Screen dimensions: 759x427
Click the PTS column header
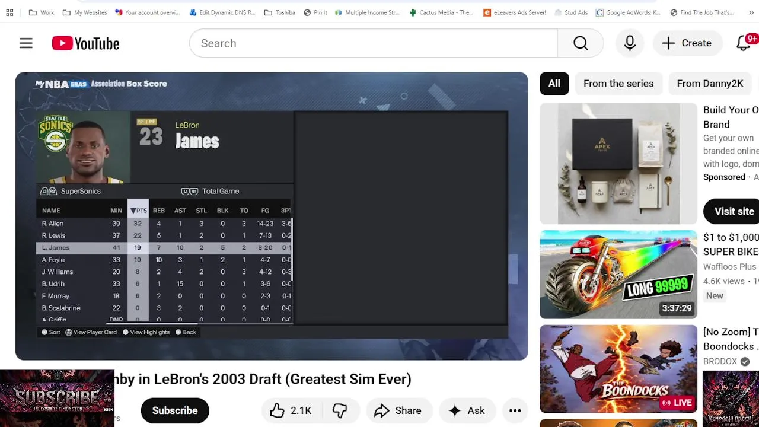click(138, 211)
